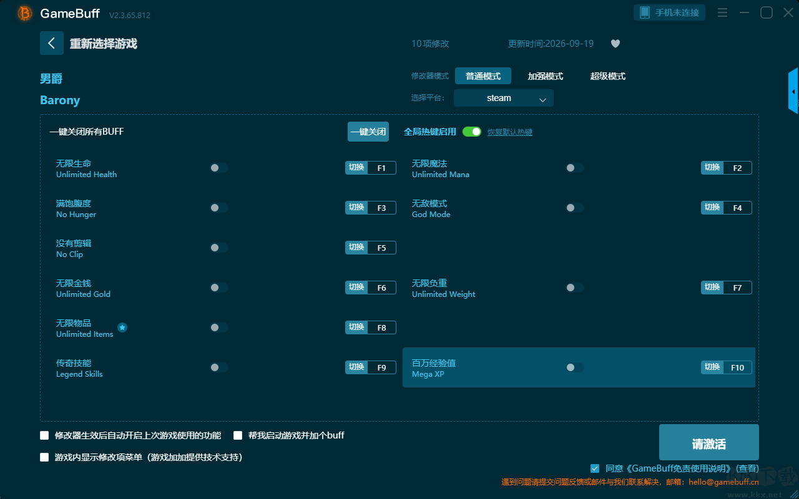Toggle Unlimited Health switch
This screenshot has width=799, height=499.
(x=219, y=168)
